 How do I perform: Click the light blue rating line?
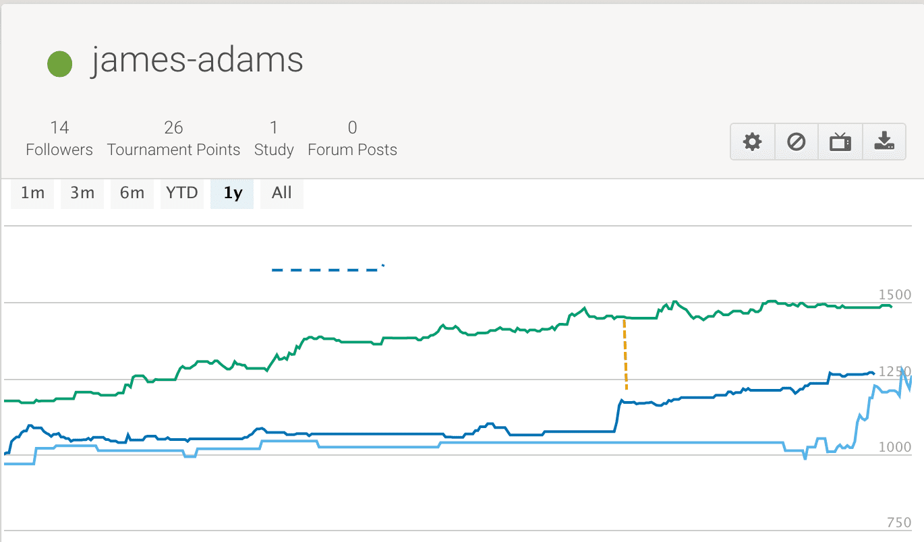tap(540, 443)
